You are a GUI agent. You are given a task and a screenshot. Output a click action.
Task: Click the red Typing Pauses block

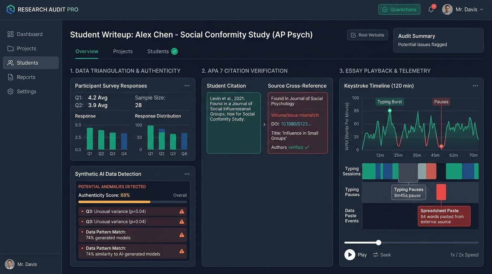coord(441,192)
